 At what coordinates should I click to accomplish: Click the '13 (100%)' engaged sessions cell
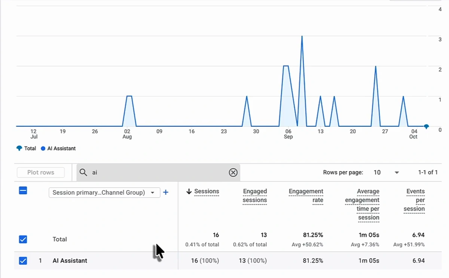point(253,260)
